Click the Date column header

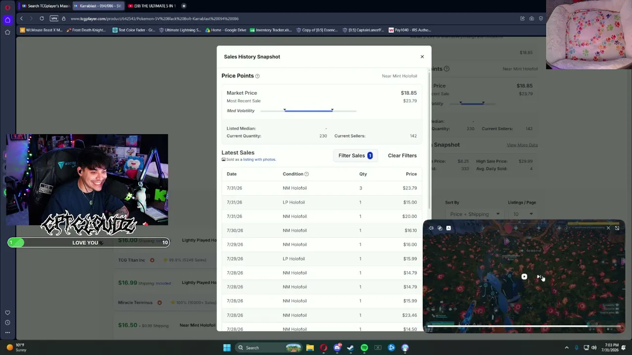pyautogui.click(x=232, y=174)
